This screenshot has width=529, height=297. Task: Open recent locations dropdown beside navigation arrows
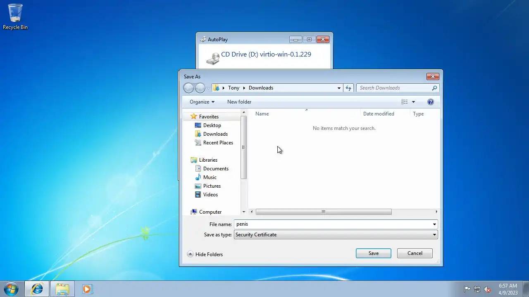[208, 88]
